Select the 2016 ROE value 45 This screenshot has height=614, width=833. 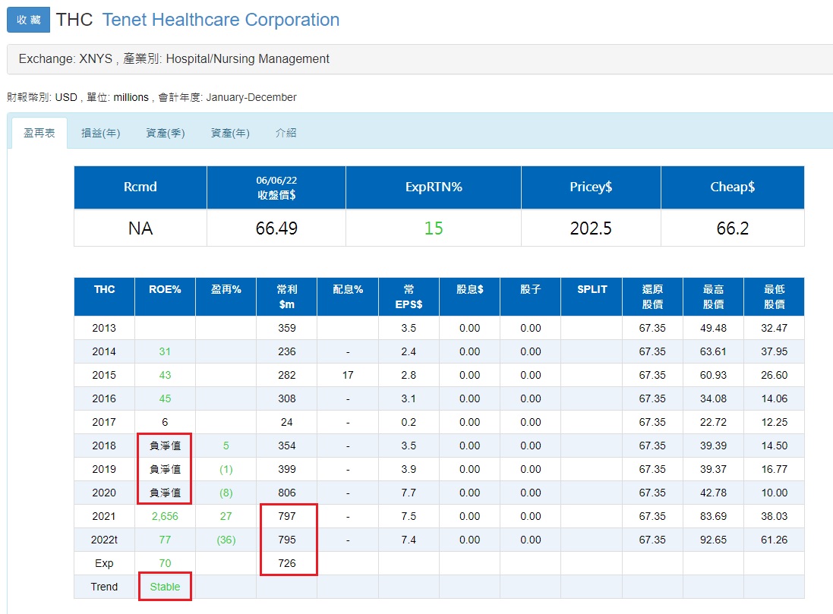[166, 398]
